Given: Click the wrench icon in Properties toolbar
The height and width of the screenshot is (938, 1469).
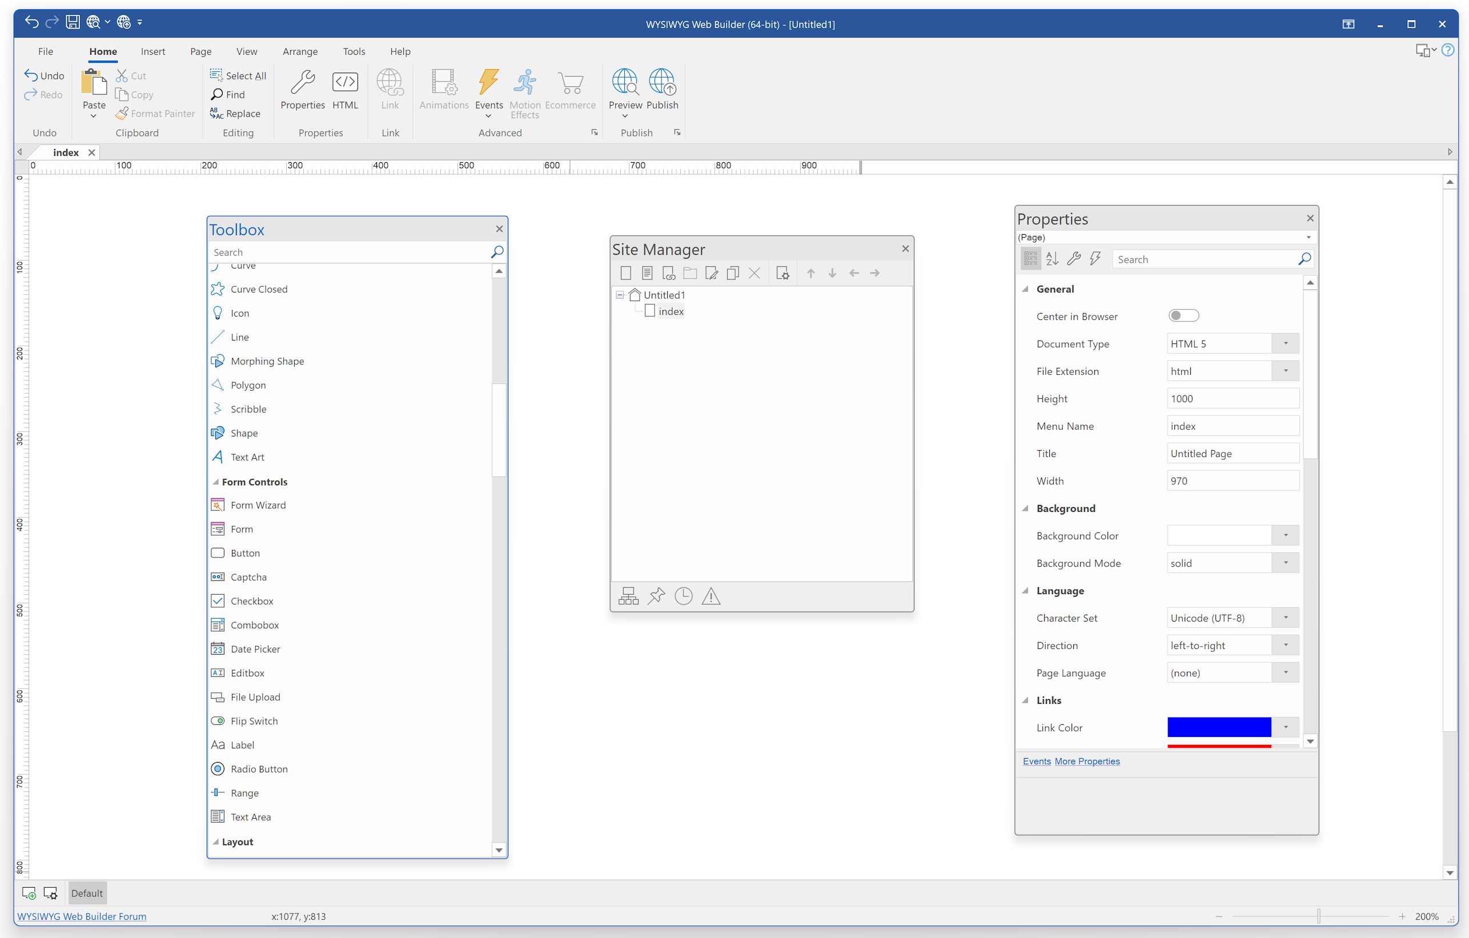Looking at the screenshot, I should (1074, 259).
